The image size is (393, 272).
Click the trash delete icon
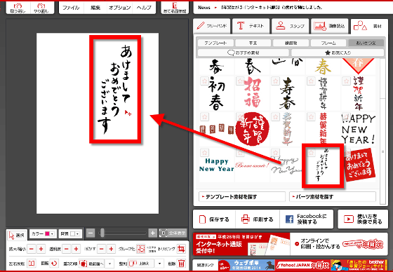pos(181,263)
